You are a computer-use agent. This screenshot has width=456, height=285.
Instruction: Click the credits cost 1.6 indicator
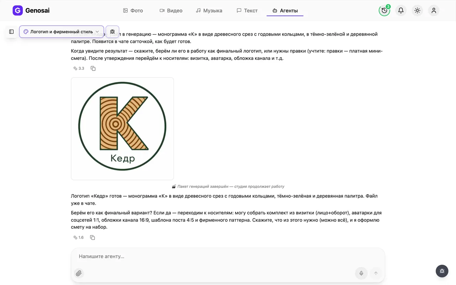click(78, 238)
